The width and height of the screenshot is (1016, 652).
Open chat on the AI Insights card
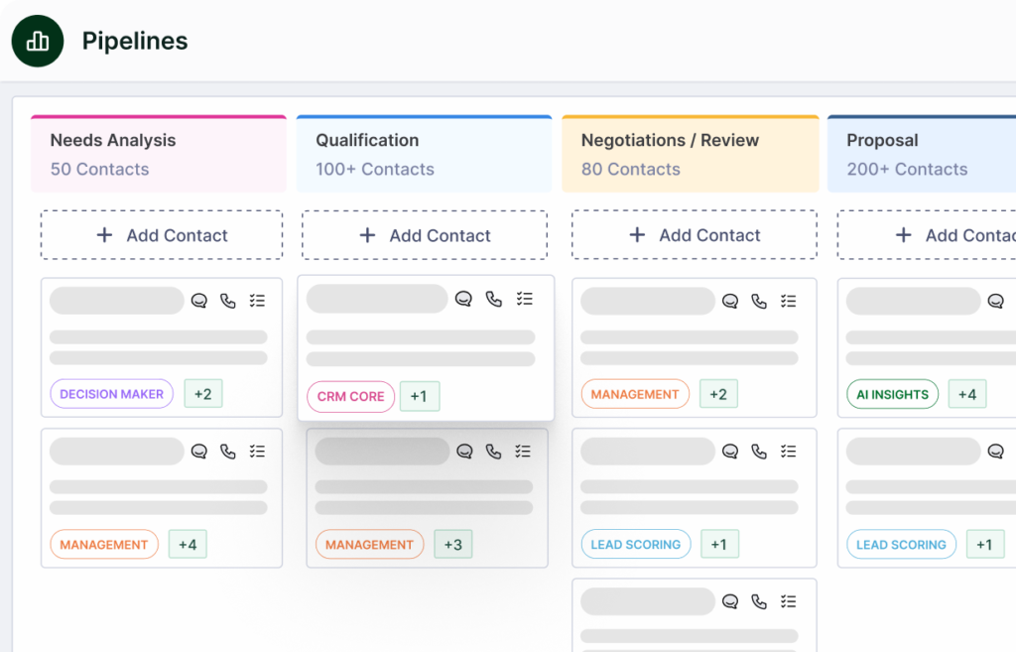[996, 301]
